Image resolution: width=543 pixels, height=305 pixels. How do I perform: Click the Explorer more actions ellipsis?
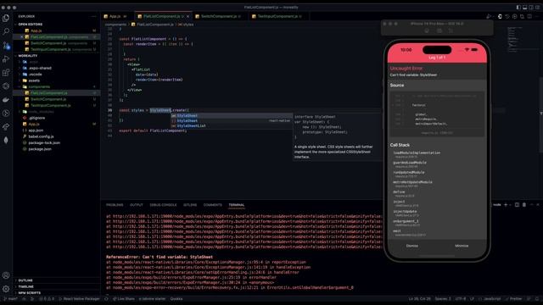pos(94,16)
